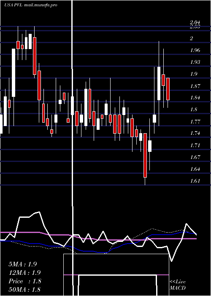
Task: Click the '12MA : 1.9' reading
Action: pyautogui.click(x=24, y=273)
